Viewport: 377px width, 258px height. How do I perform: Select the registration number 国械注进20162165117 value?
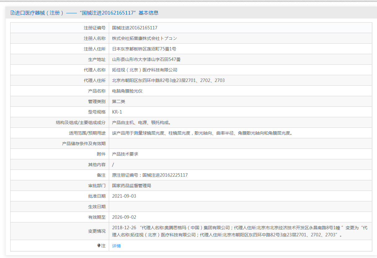coord(135,28)
